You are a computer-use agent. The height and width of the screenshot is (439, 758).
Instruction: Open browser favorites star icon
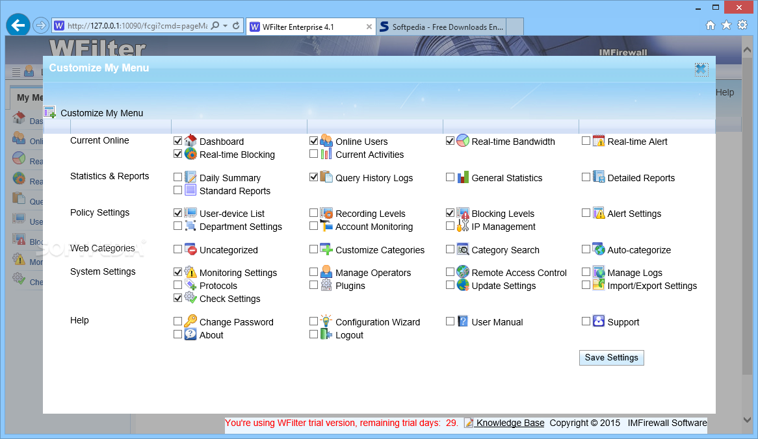click(x=726, y=25)
